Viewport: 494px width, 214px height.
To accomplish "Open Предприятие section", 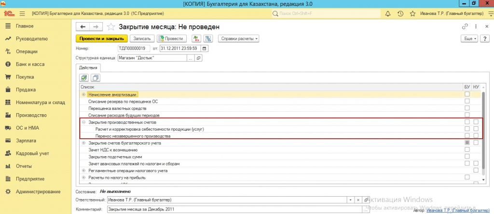I will pos(30,179).
